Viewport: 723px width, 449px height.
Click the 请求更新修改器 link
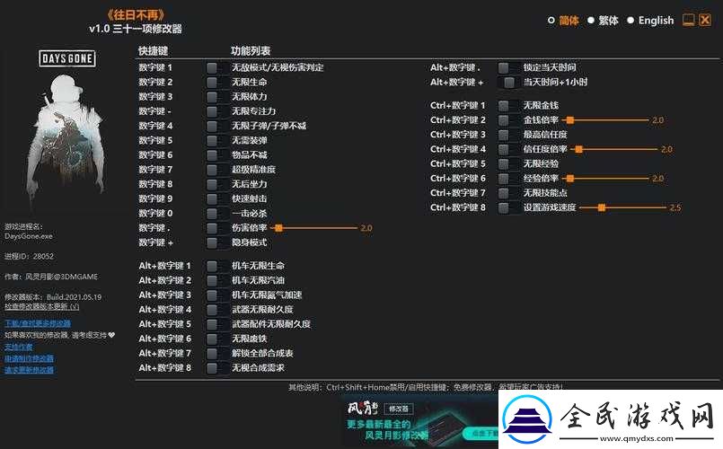coord(29,370)
